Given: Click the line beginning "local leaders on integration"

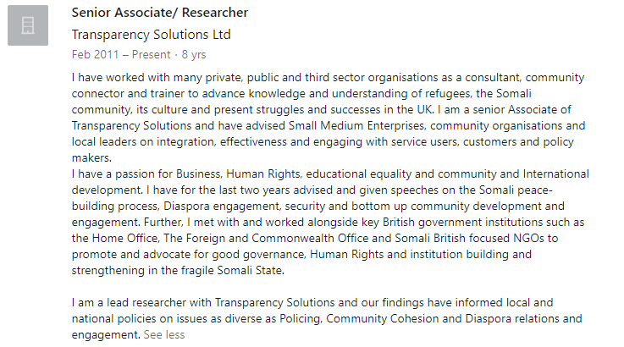Looking at the screenshot, I should point(323,141).
